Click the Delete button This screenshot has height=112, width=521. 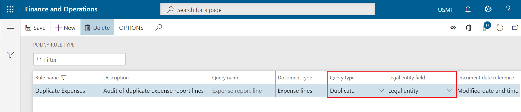97,28
